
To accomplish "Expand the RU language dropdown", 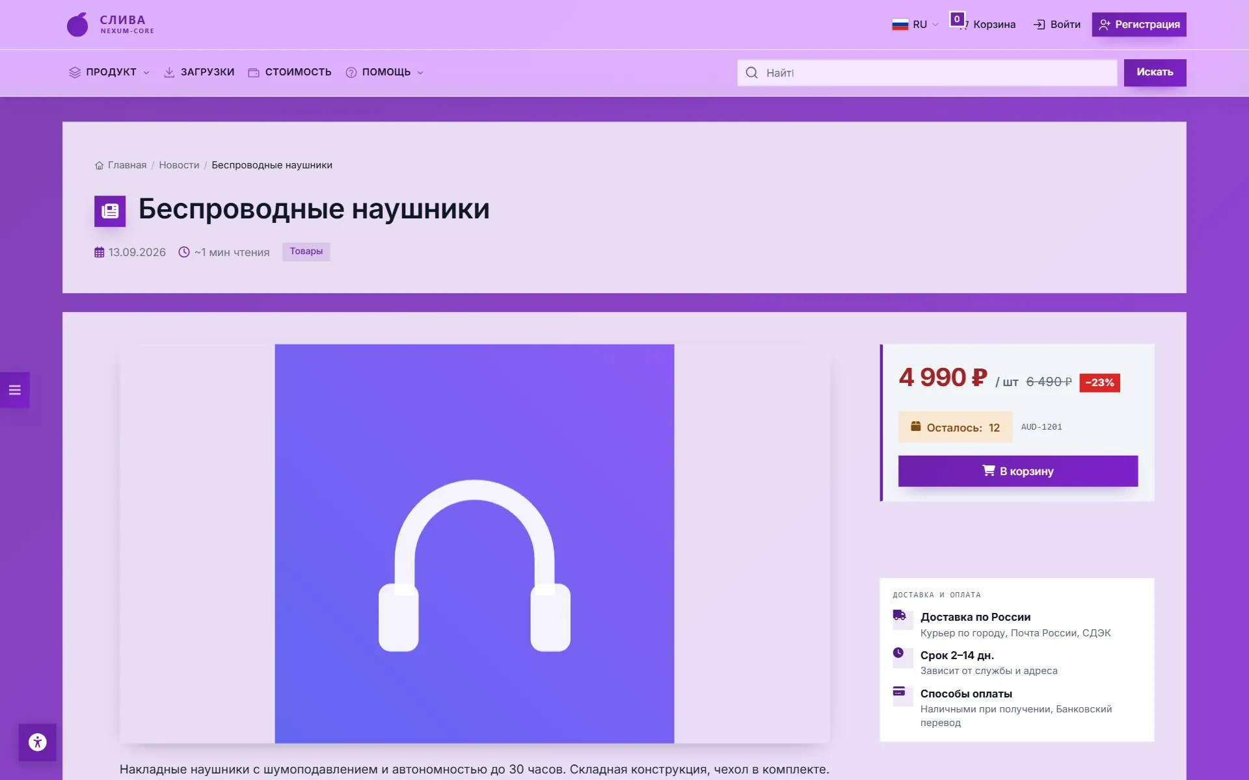I will pos(916,25).
